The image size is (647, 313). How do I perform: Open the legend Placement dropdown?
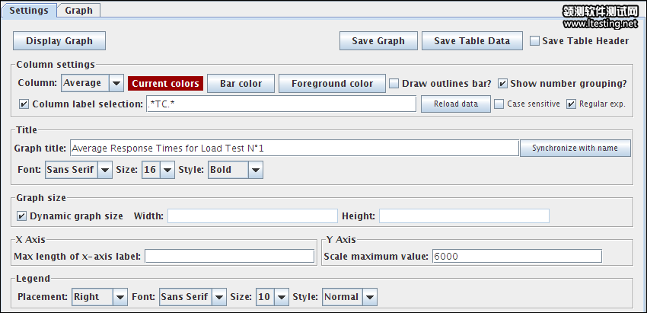pos(100,297)
